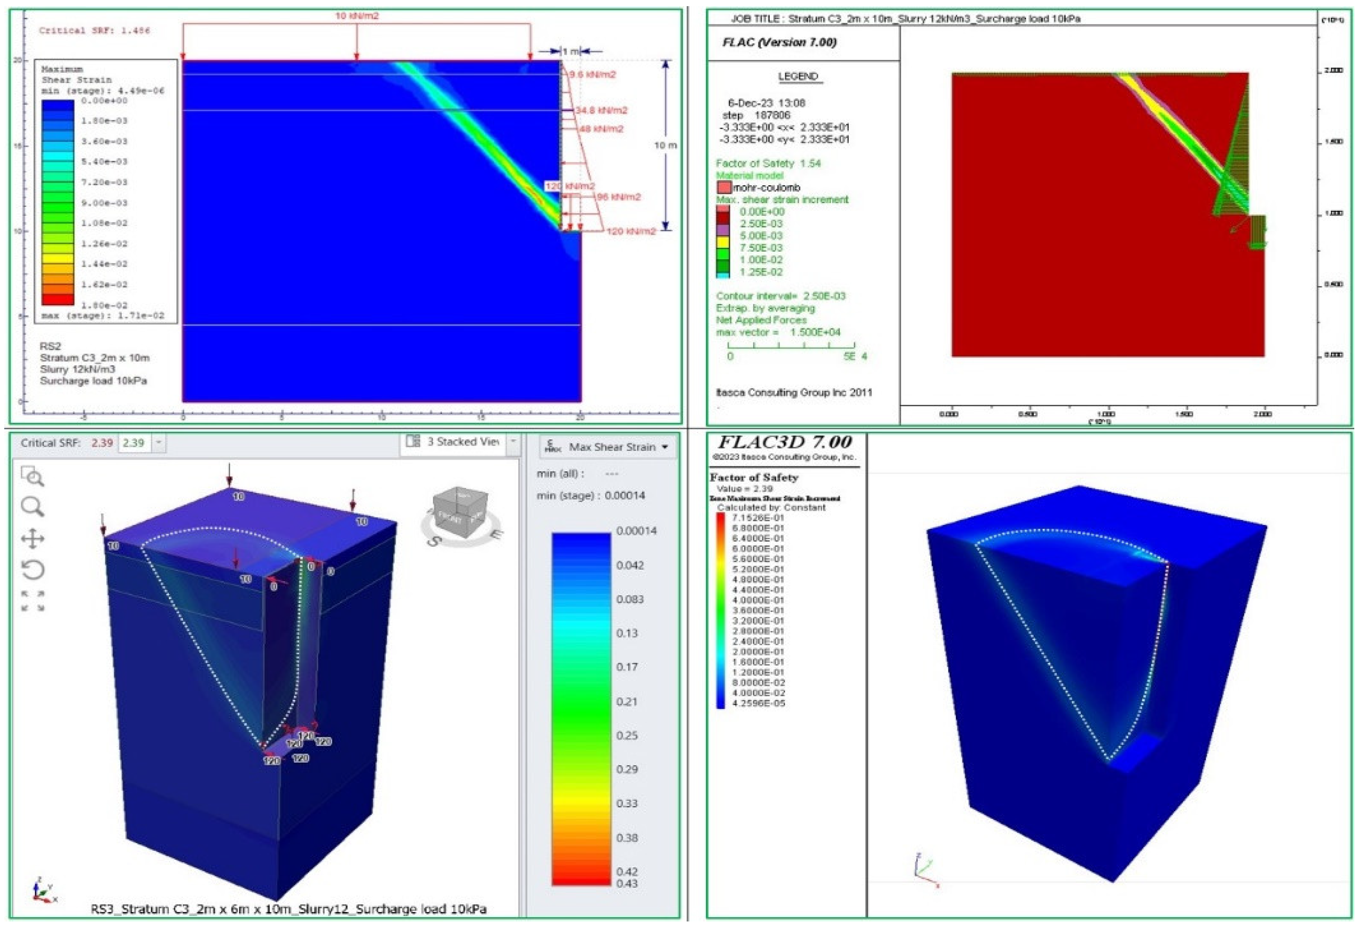Click the green 2.39 SRF value field
This screenshot has width=1359, height=929.
[x=134, y=443]
